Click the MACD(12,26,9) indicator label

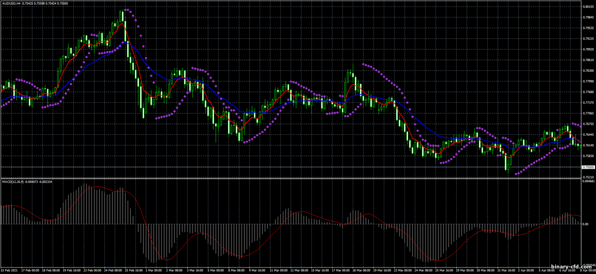[12, 181]
